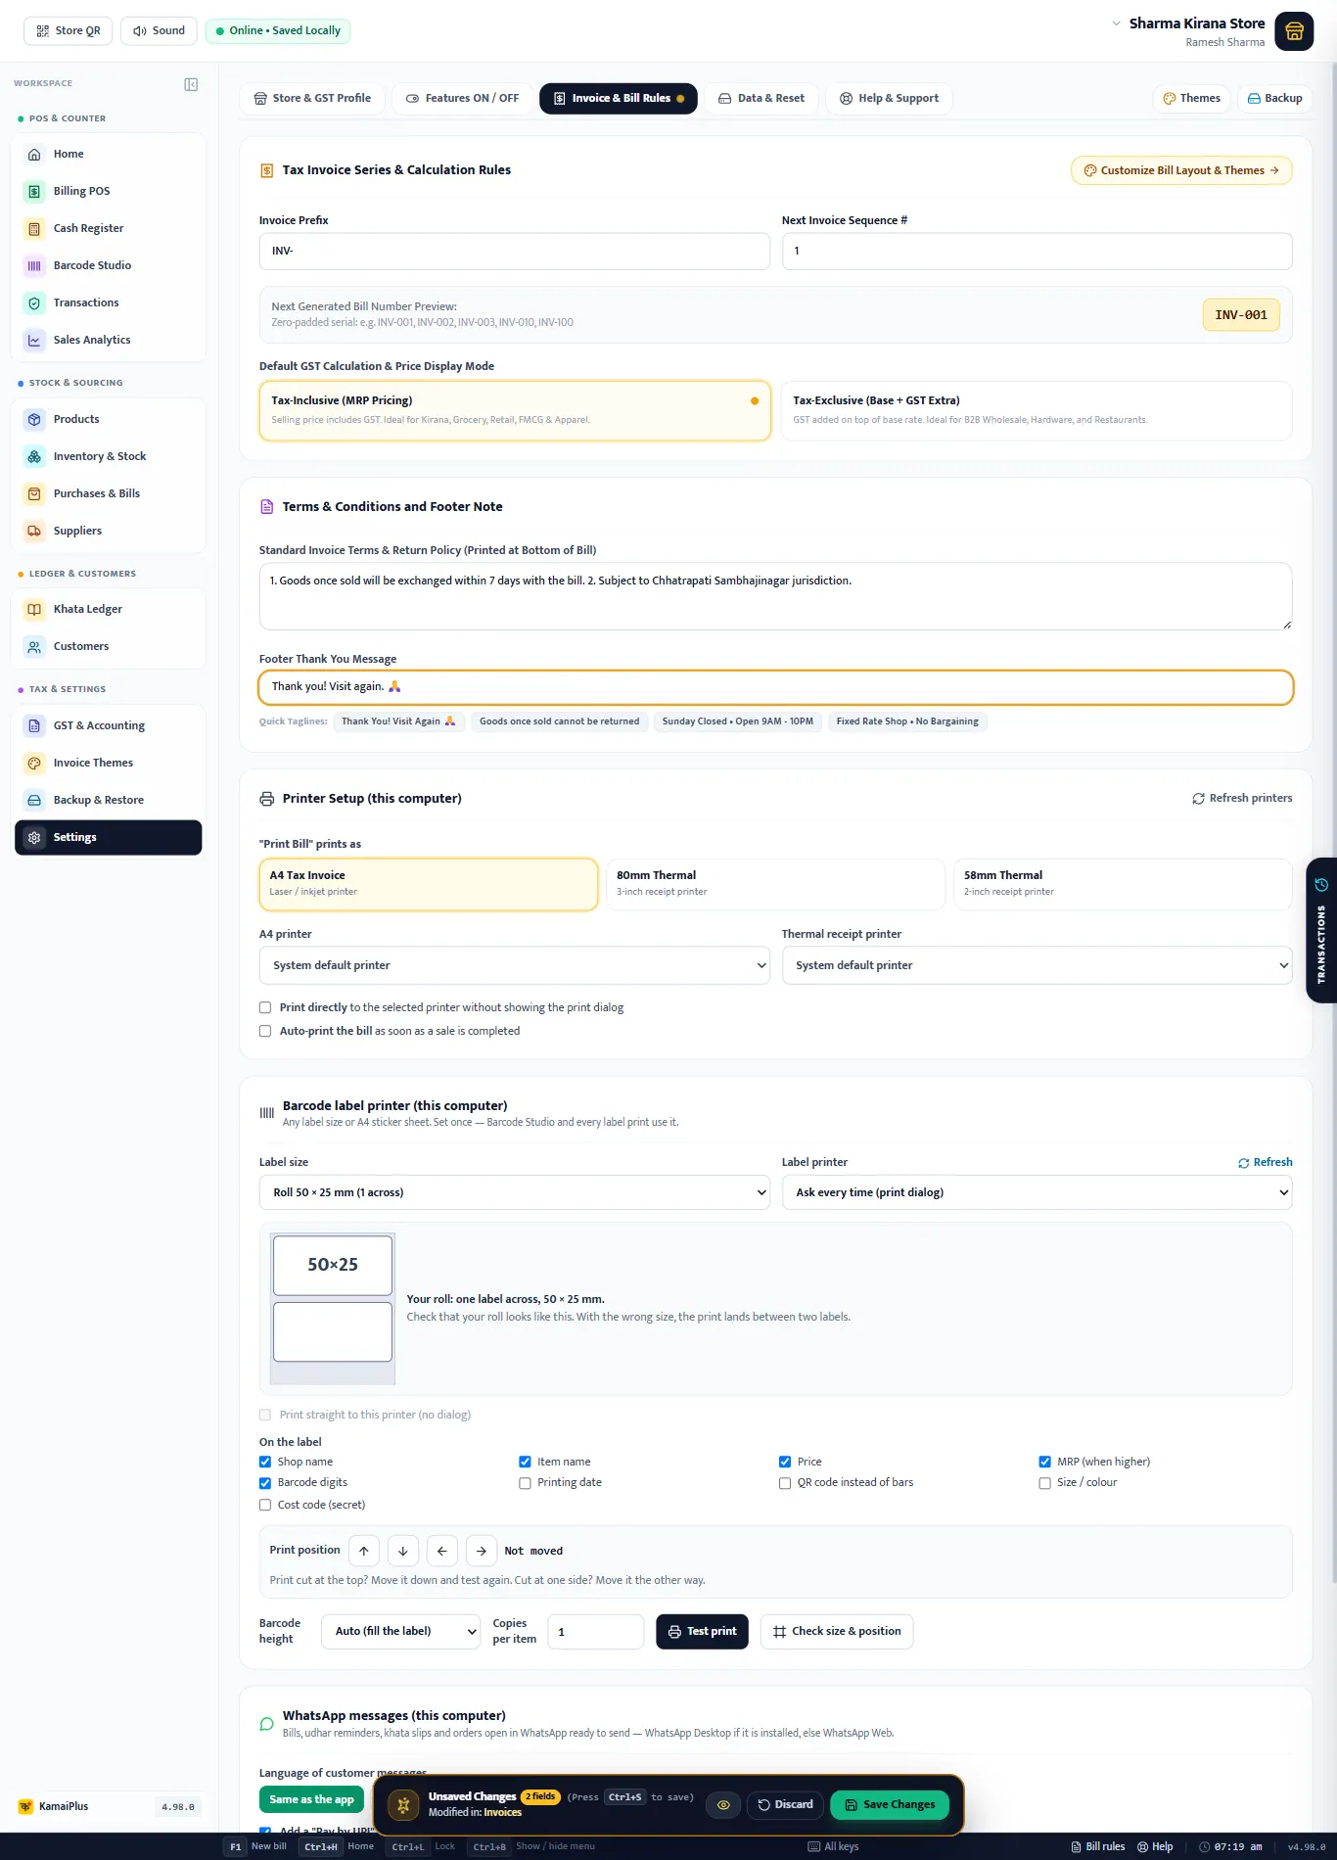Click the Backup & Restore sidebar icon
The image size is (1337, 1860).
[34, 800]
